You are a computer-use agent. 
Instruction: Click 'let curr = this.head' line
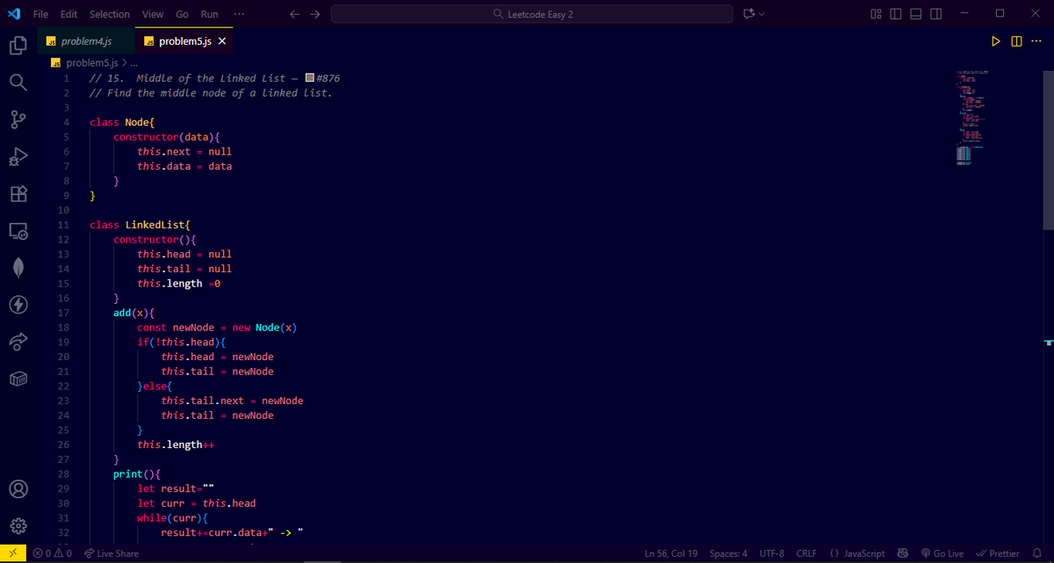[x=197, y=503]
